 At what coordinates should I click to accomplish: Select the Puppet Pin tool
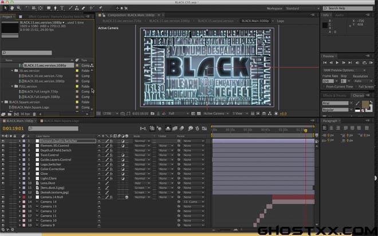(100, 8)
